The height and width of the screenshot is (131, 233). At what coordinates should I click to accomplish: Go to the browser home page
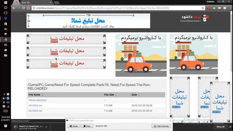pos(28,8)
